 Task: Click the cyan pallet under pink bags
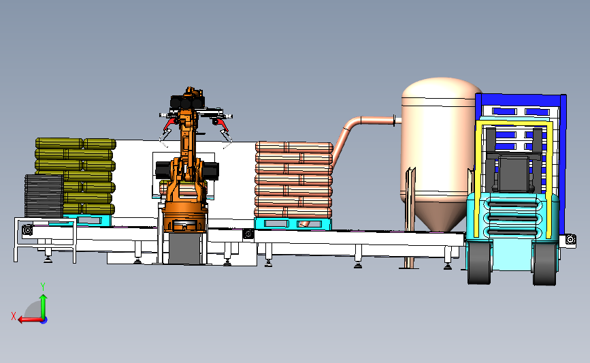pos(293,223)
